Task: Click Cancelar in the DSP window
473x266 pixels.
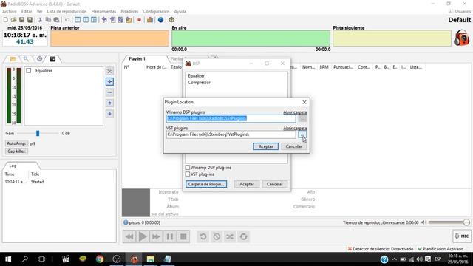Action: point(274,184)
